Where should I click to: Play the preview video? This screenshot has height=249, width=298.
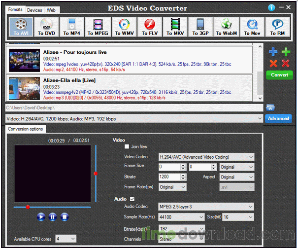point(41,216)
